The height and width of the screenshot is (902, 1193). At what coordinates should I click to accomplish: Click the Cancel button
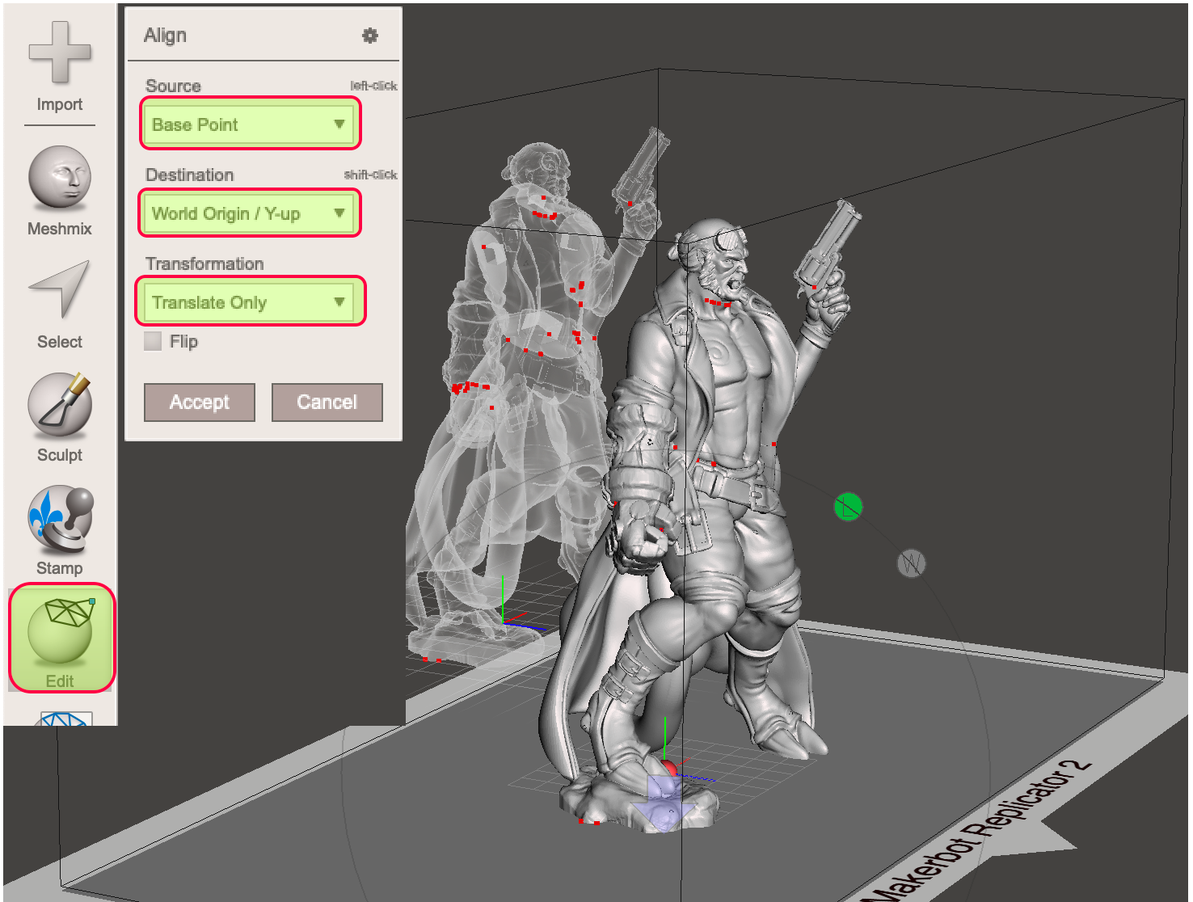tap(327, 403)
